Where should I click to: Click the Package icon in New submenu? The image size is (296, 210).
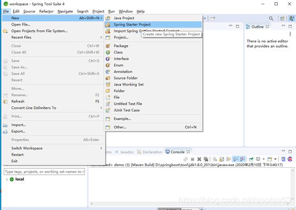coord(108,46)
